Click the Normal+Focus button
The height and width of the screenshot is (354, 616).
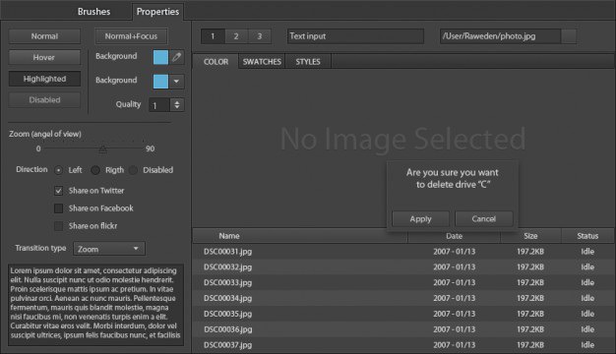point(131,36)
